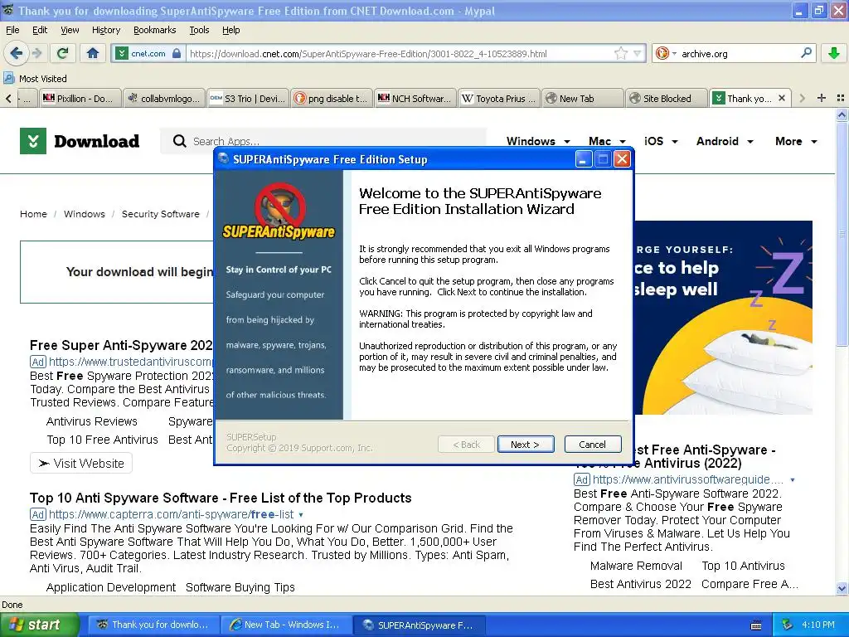
Task: Click the green CNET Download logo
Action: [33, 141]
